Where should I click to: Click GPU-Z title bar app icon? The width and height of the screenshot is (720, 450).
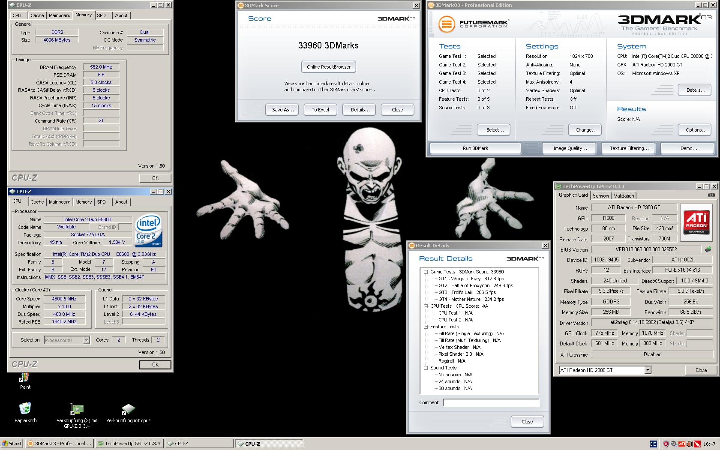pyautogui.click(x=558, y=186)
